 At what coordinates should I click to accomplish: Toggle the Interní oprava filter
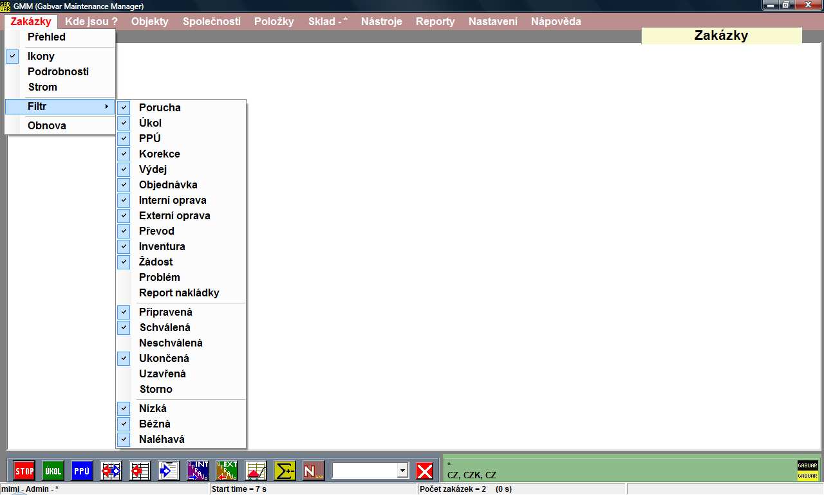pyautogui.click(x=182, y=200)
